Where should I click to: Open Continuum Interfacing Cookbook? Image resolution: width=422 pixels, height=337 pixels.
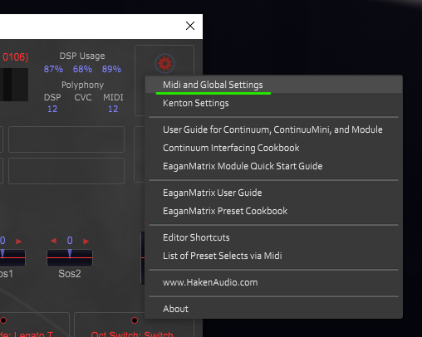[x=273, y=148]
